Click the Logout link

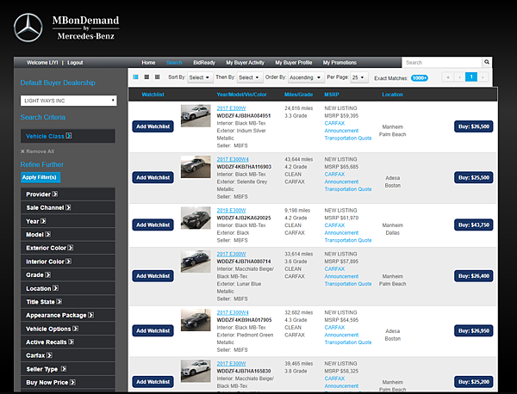coord(75,63)
